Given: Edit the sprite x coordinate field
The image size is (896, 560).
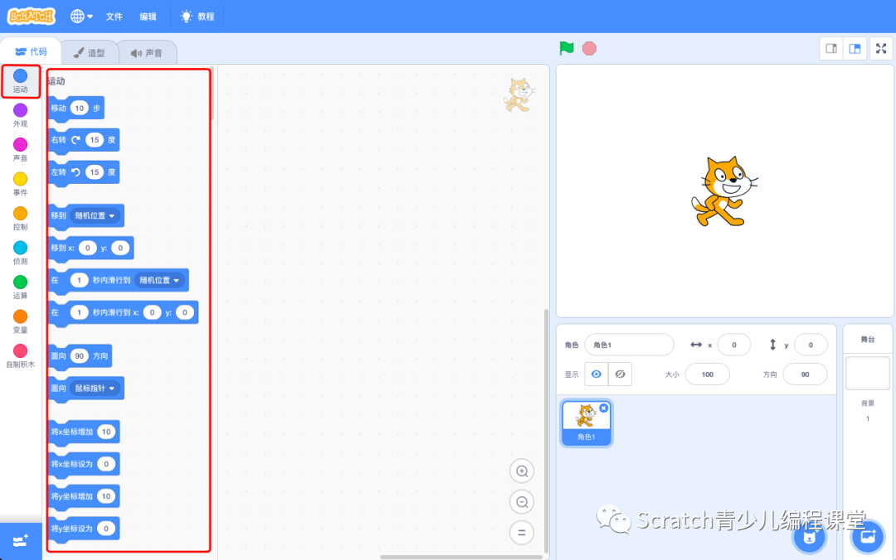Looking at the screenshot, I should (x=734, y=345).
